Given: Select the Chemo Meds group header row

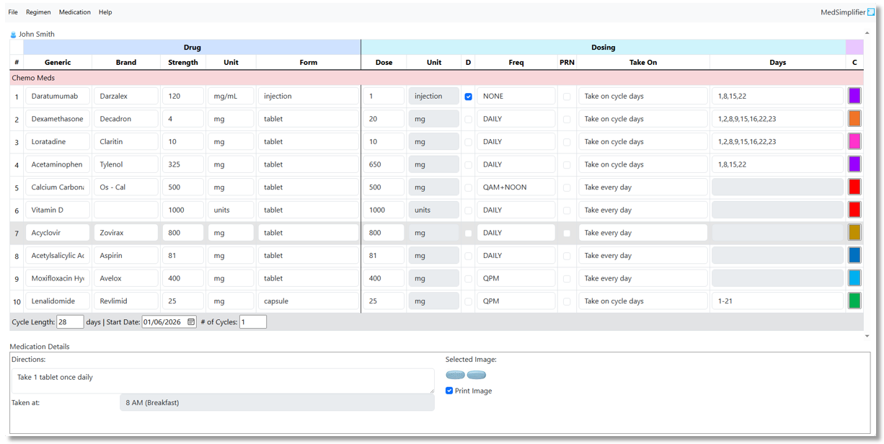Looking at the screenshot, I should [x=436, y=78].
